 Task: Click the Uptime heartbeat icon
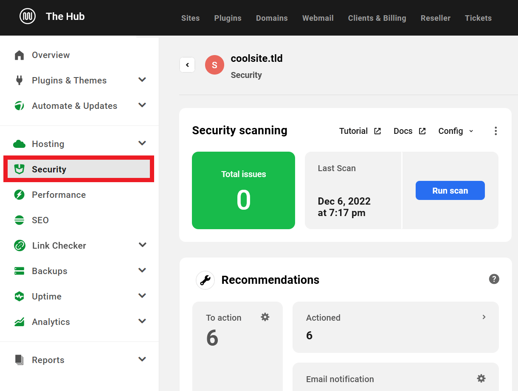(19, 297)
